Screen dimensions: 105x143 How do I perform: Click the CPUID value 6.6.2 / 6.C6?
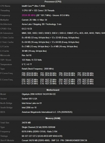(x=27, y=29)
